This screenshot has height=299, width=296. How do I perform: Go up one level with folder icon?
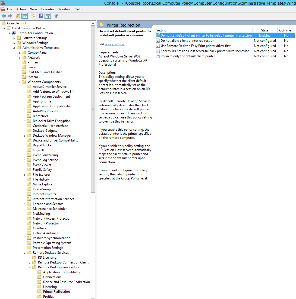click(18, 16)
